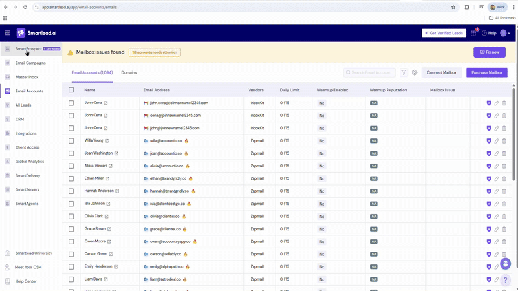Click shield icon in Alicia Stewart's row
Viewport: 518px width, 291px height.
click(x=489, y=166)
